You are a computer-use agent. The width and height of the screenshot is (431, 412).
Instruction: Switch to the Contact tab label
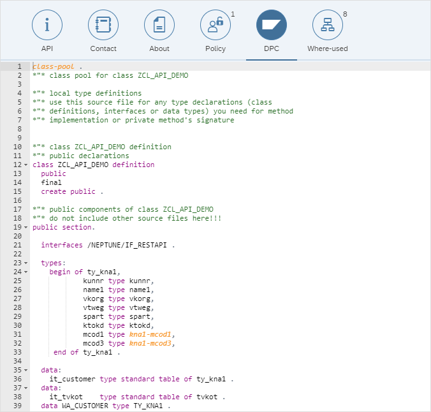tap(103, 48)
